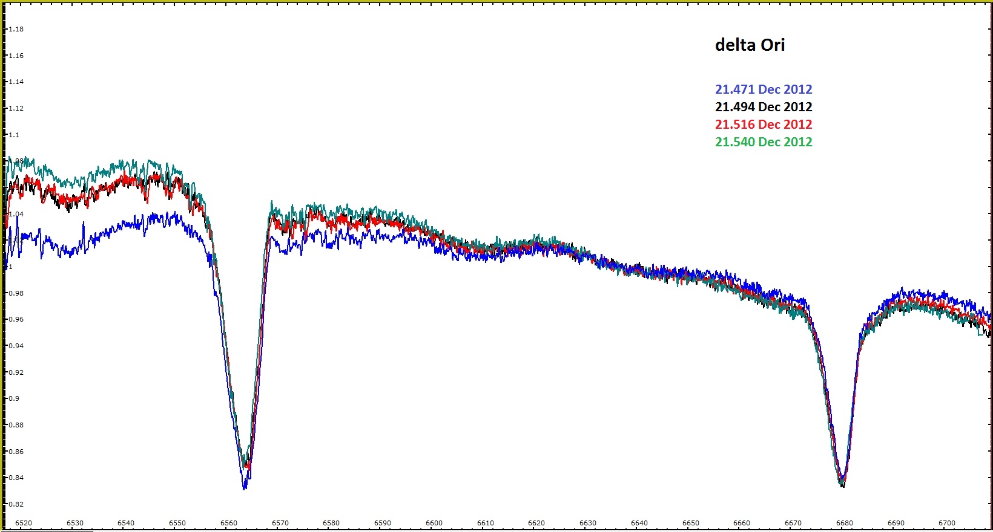Click the 6520 x-axis tick label
This screenshot has height=532, width=993.
(24, 523)
